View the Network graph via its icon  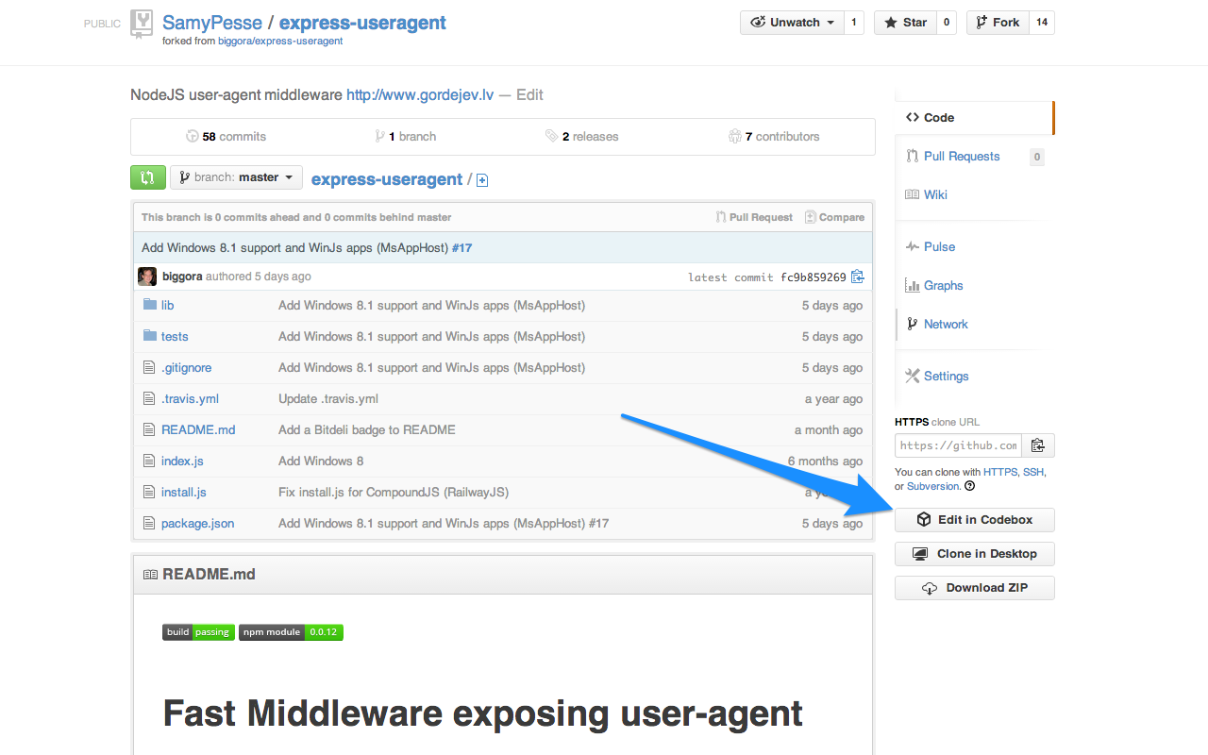click(912, 324)
